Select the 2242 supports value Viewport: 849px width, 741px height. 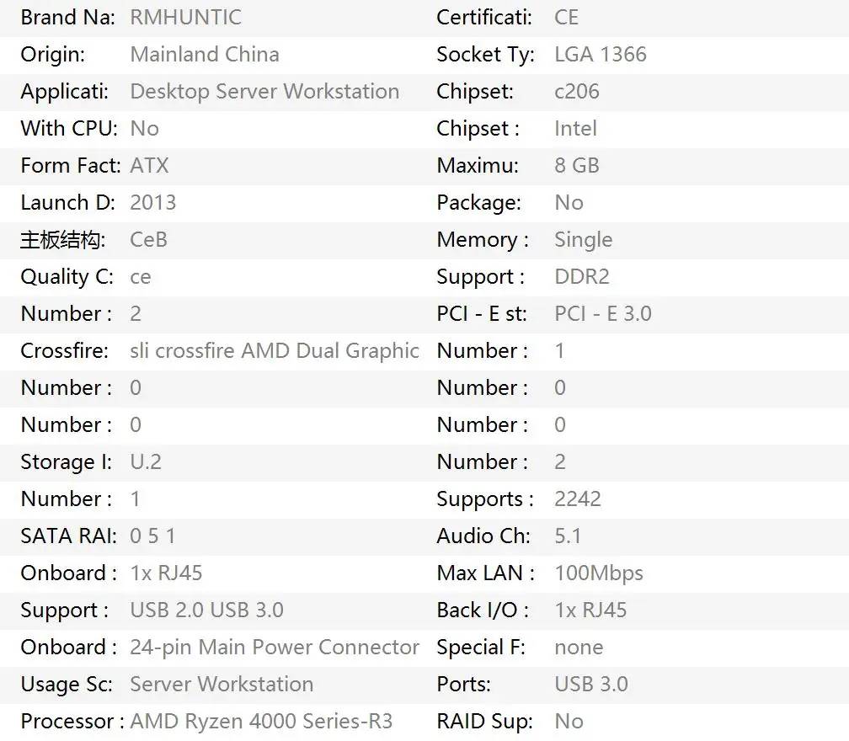577,499
